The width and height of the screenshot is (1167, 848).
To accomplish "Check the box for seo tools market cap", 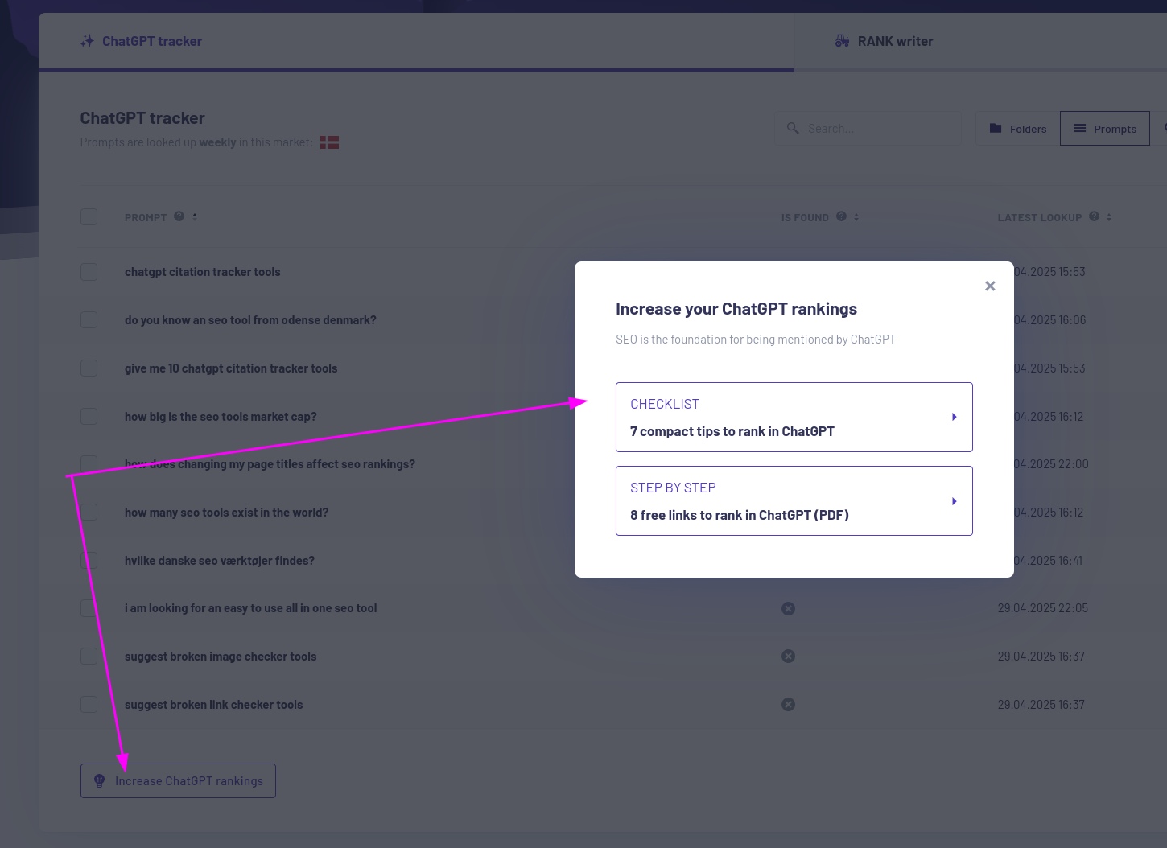I will coord(89,417).
